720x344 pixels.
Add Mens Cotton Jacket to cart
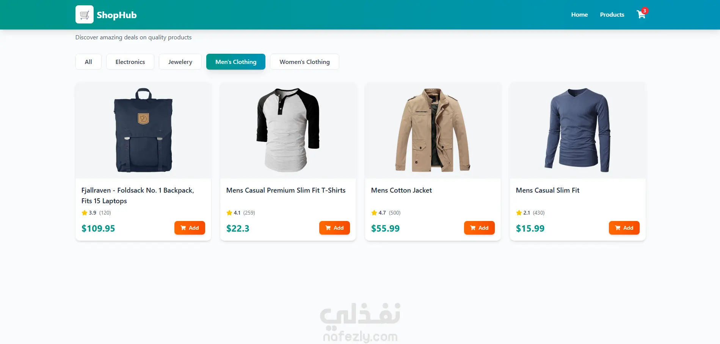tap(479, 228)
